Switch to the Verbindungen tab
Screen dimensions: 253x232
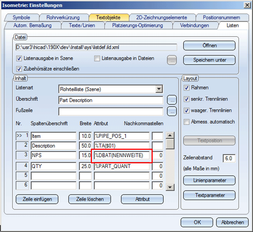(x=194, y=26)
